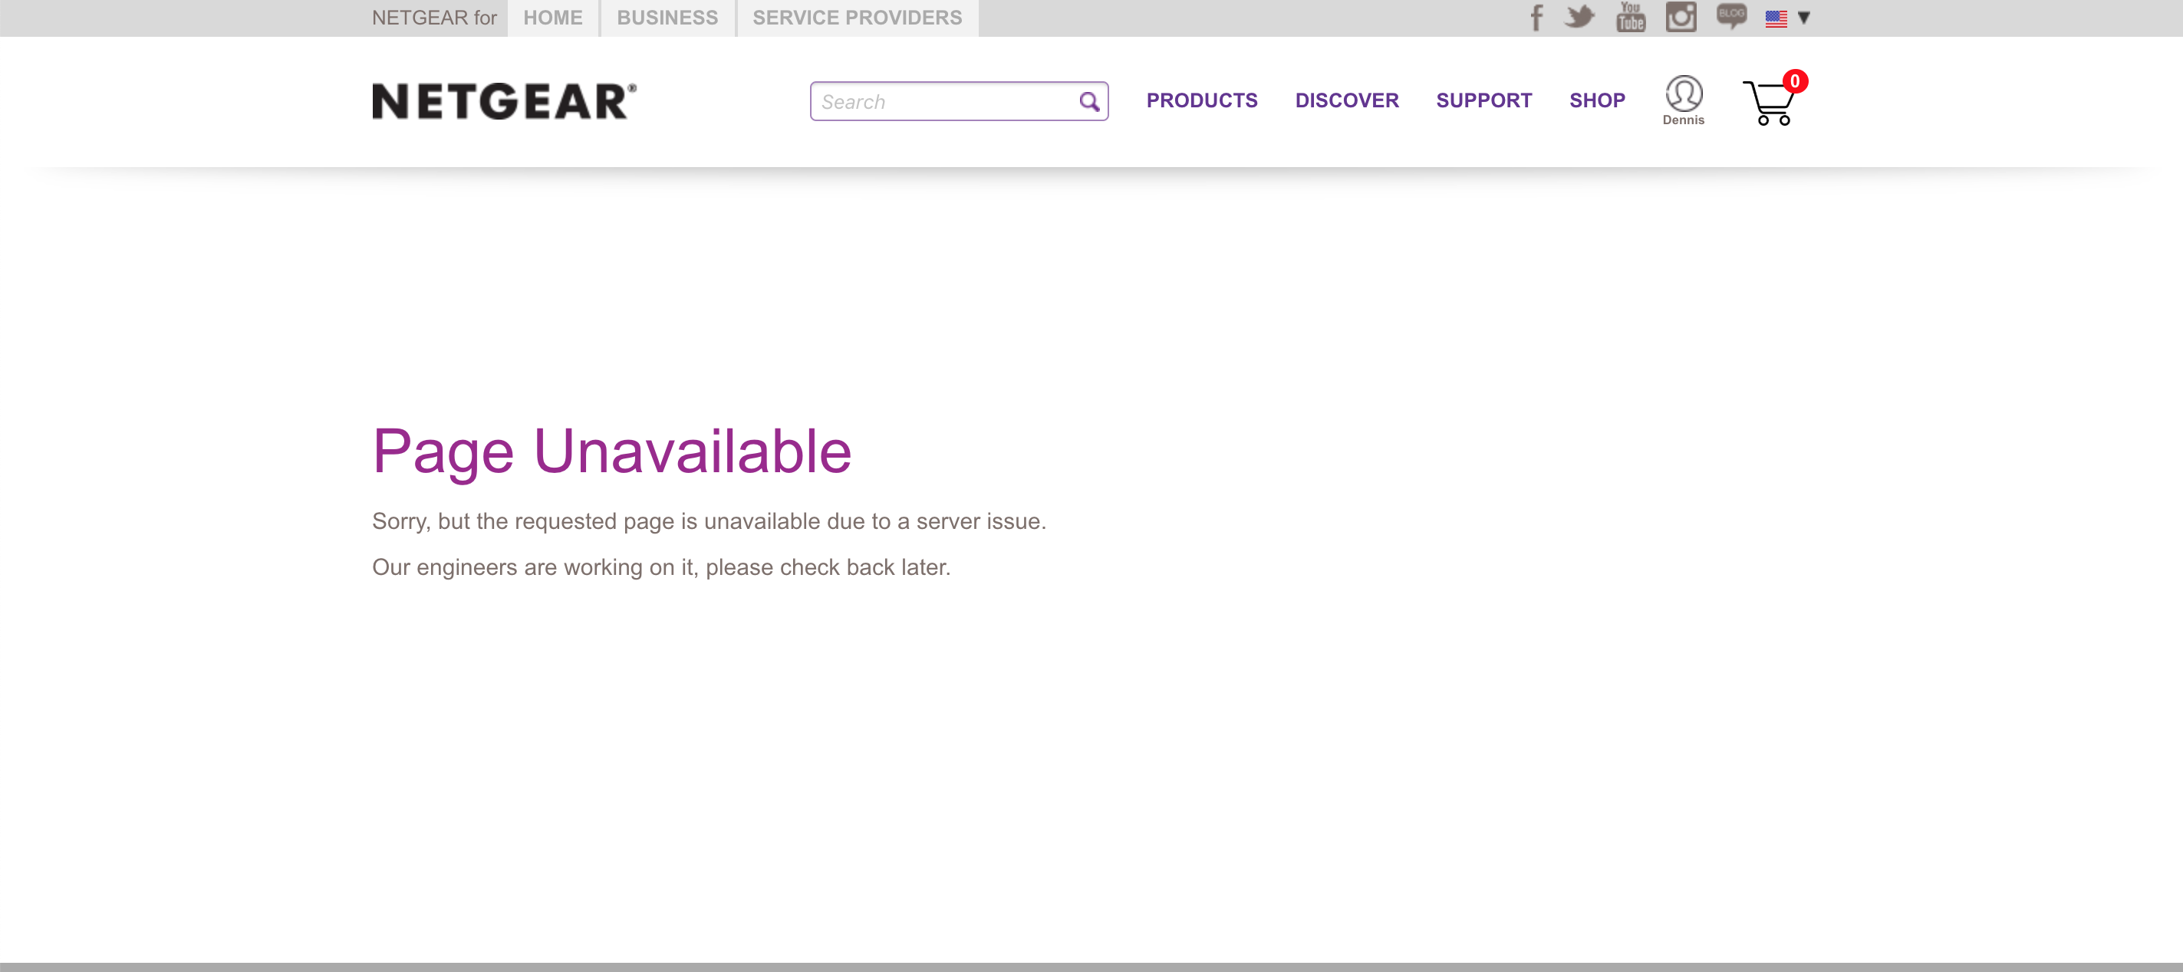Expand the country selector arrow
Screen dimensions: 2183x972
pos(1804,18)
